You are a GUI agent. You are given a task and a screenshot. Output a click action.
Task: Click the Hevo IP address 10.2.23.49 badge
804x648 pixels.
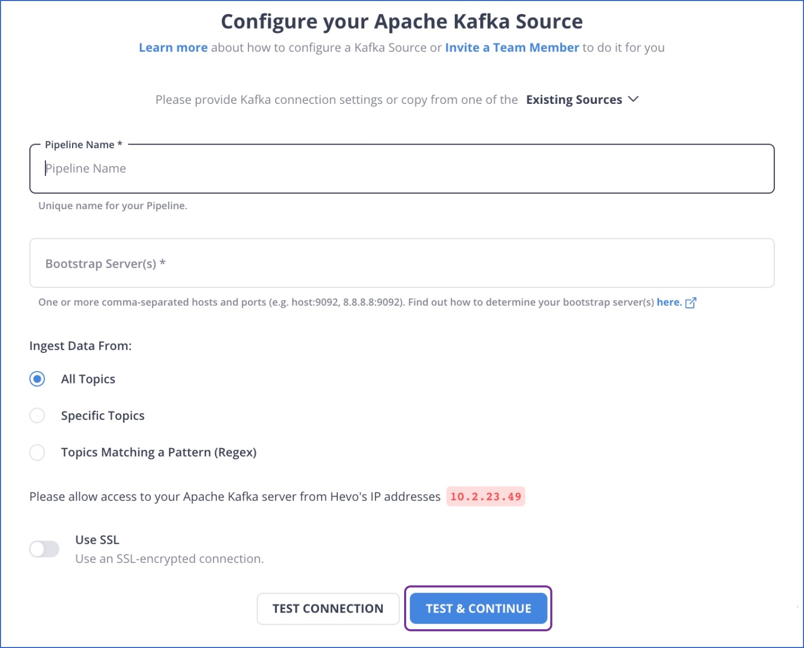486,497
